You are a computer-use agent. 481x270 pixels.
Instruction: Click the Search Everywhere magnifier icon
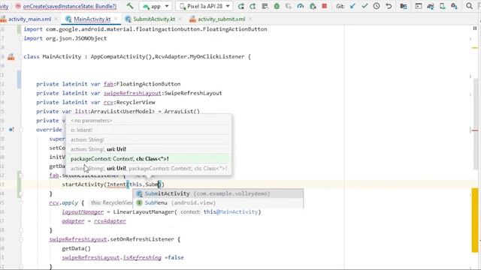click(469, 6)
